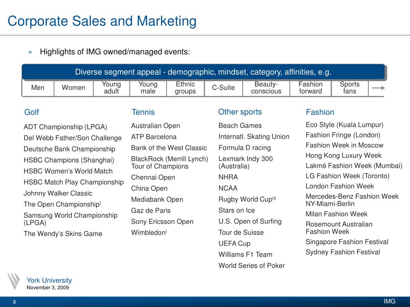Click Stars on Ice entry
This screenshot has width=410, height=307.
(237, 210)
